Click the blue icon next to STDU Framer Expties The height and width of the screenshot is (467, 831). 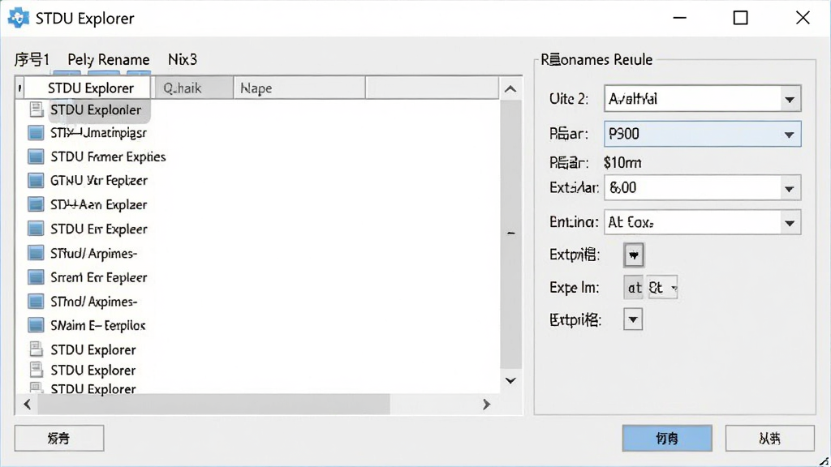pos(36,156)
